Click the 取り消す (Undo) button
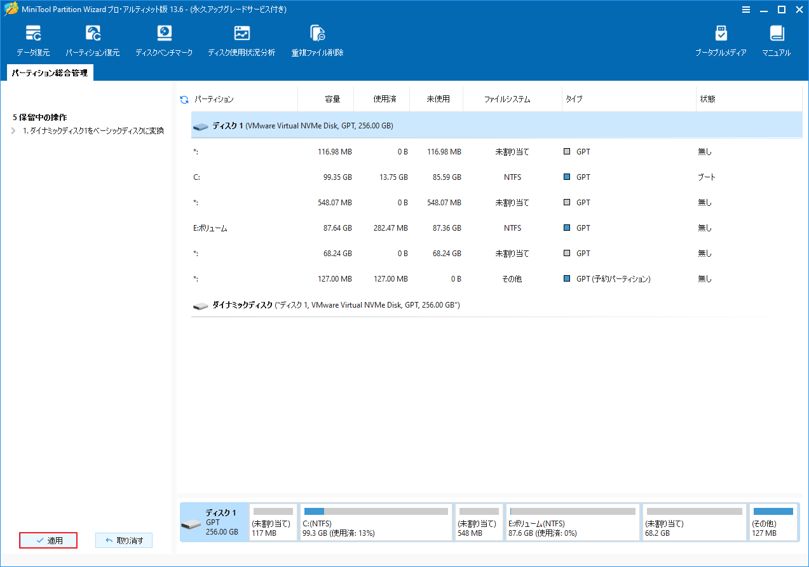Screen dimensions: 809x567 click(x=124, y=540)
